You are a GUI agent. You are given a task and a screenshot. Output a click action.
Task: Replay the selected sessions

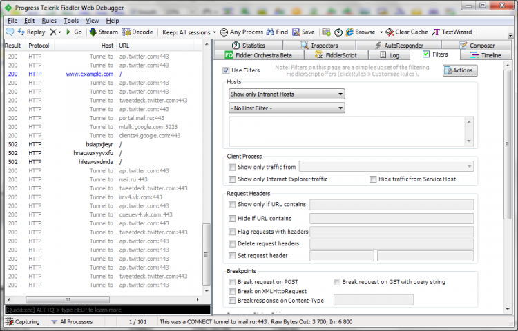(31, 32)
